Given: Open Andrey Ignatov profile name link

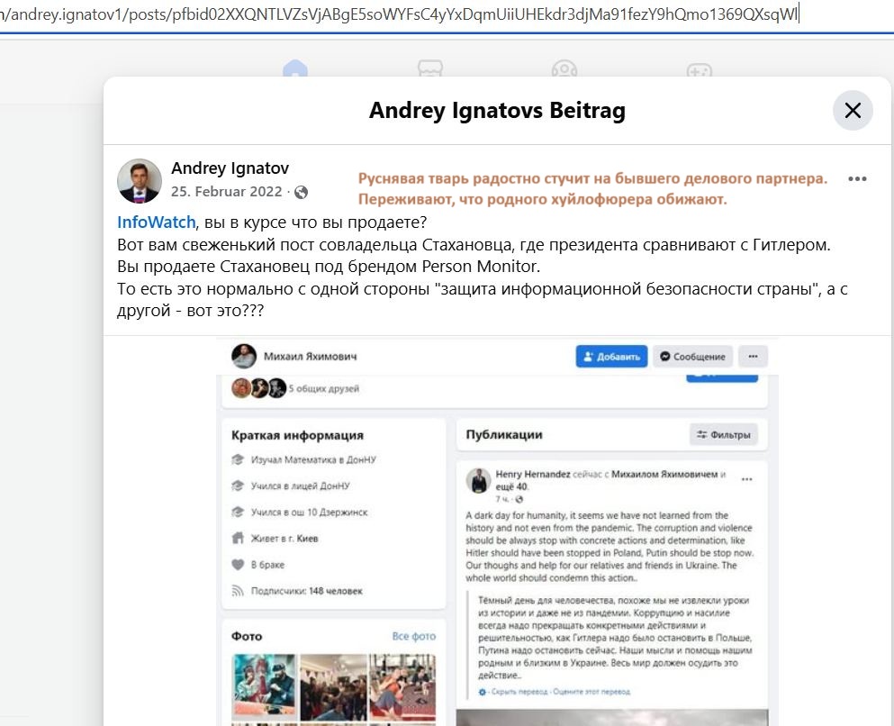Looking at the screenshot, I should (x=230, y=168).
